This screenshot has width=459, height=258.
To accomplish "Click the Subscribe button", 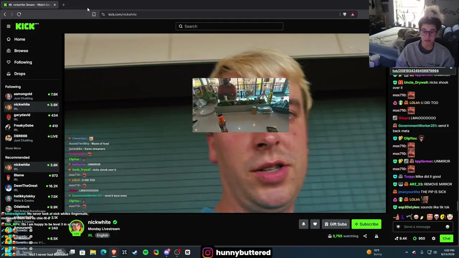I will (366, 224).
